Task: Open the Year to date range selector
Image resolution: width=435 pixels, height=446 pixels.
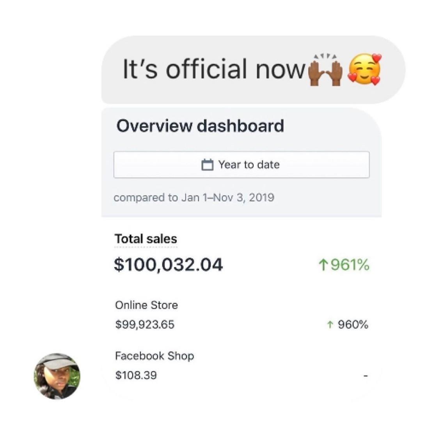Action: (x=241, y=165)
